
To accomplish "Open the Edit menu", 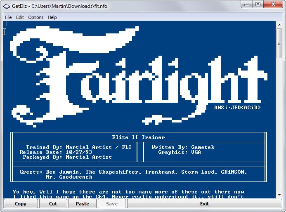I will tap(20, 17).
